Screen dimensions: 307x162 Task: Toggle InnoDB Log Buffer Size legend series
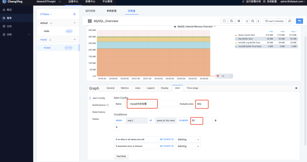pos(249,42)
